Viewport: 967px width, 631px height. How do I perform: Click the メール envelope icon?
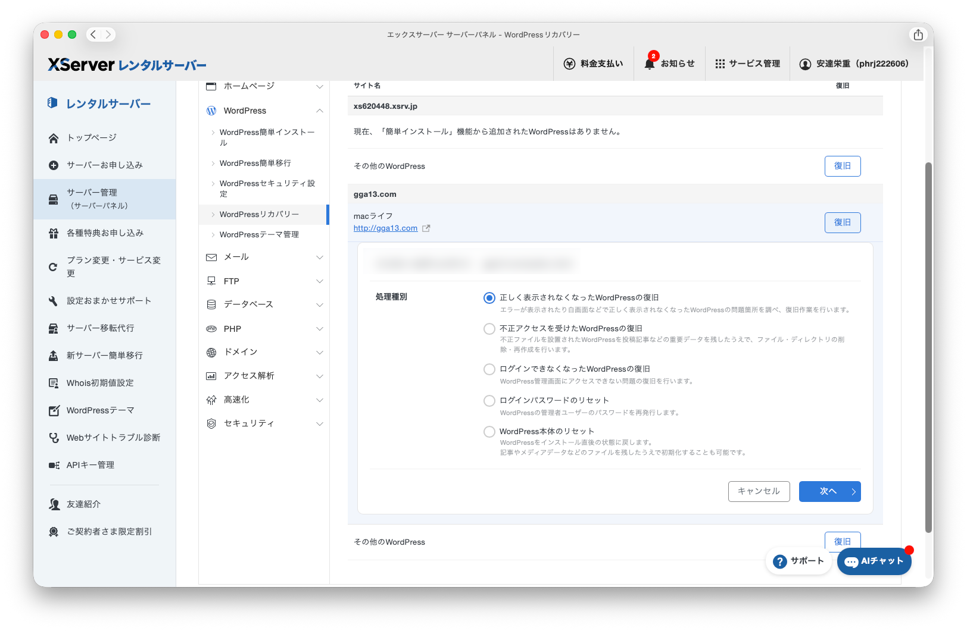coord(211,258)
